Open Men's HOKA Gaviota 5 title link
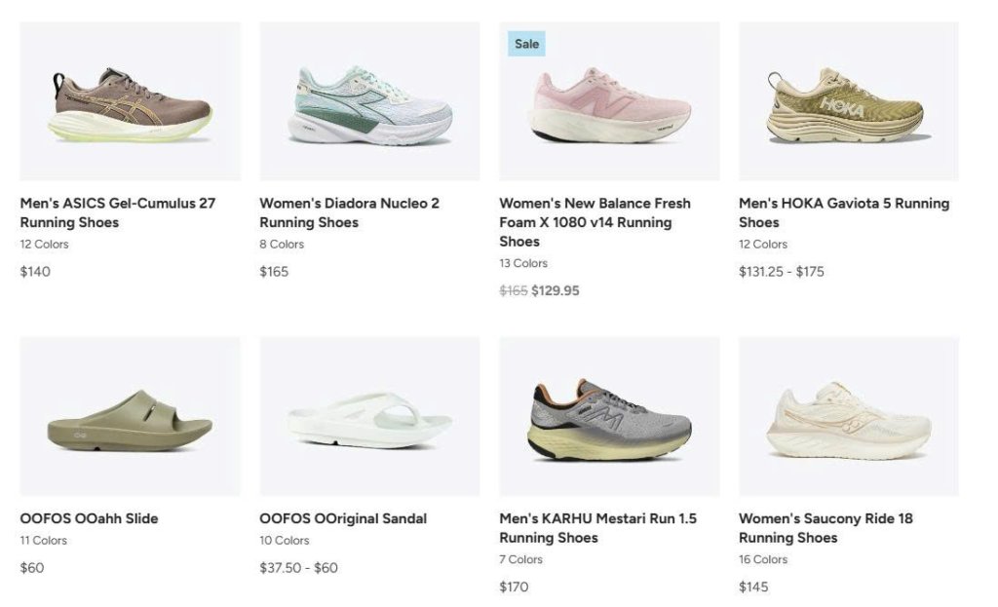Viewport: 998px width, 607px height. [x=843, y=212]
